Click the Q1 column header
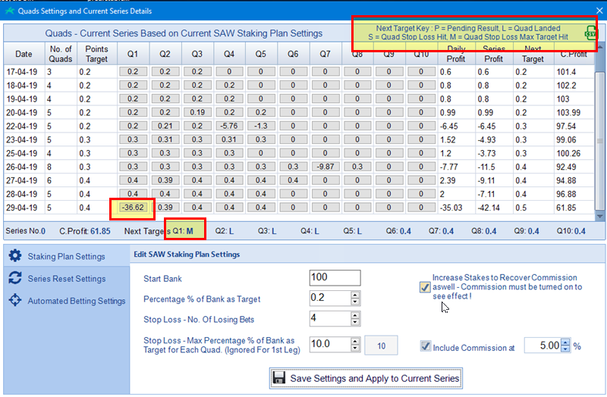This screenshot has width=607, height=397. pos(133,54)
